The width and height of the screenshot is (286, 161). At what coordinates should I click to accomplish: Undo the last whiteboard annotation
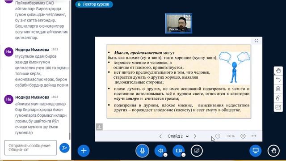tap(278, 80)
